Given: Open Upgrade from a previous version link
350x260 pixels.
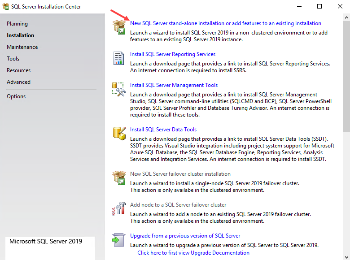Looking at the screenshot, I should (185, 236).
